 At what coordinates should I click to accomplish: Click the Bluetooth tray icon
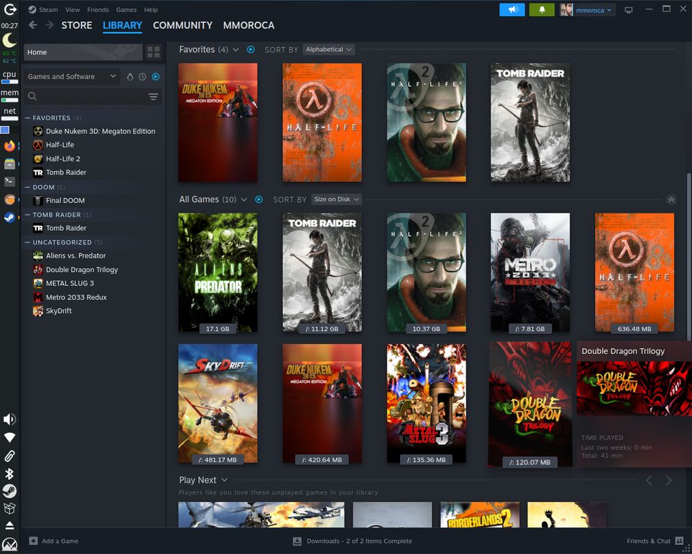(x=9, y=474)
